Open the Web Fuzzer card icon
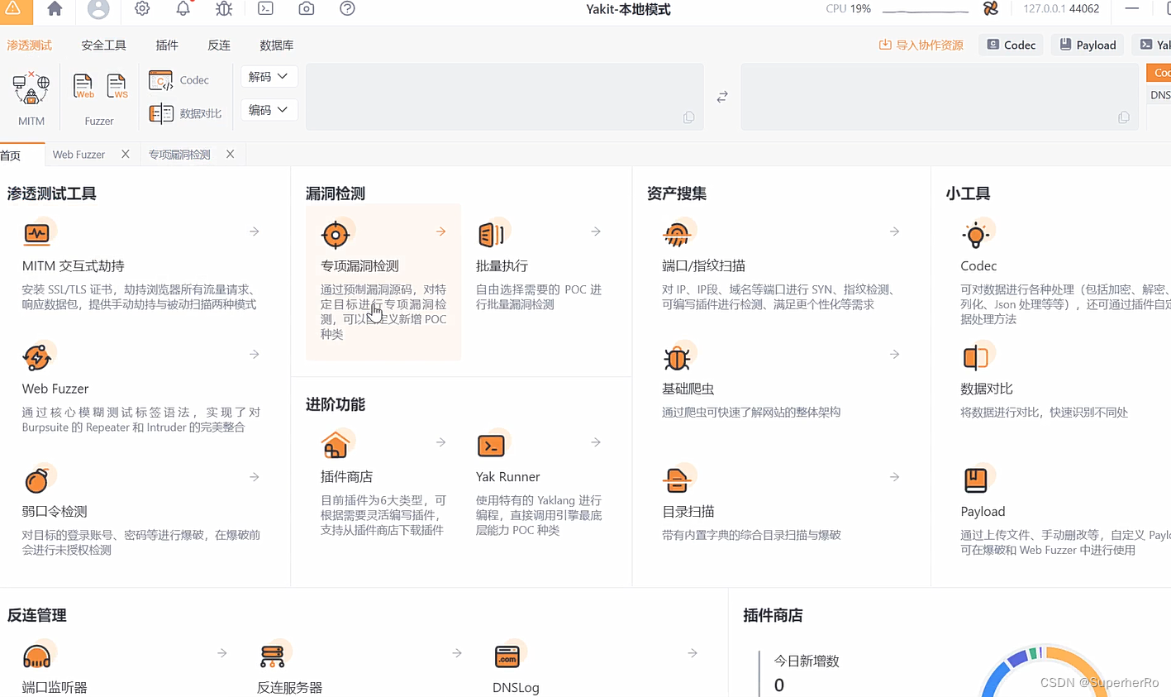1171x697 pixels. (x=37, y=357)
